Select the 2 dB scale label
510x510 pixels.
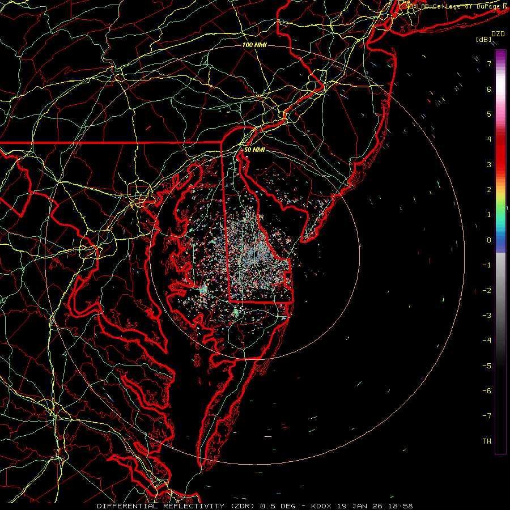point(489,190)
